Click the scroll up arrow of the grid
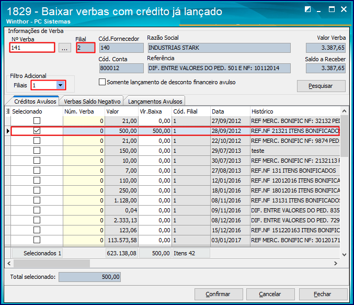Screen dimensions: 354x305 pyautogui.click(x=344, y=111)
